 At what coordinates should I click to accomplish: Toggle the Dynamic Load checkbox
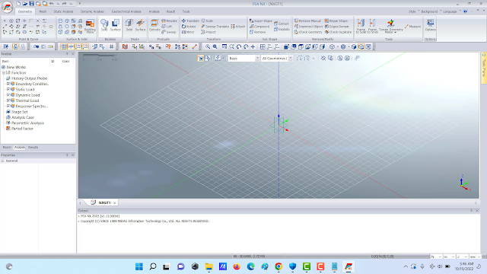point(8,95)
